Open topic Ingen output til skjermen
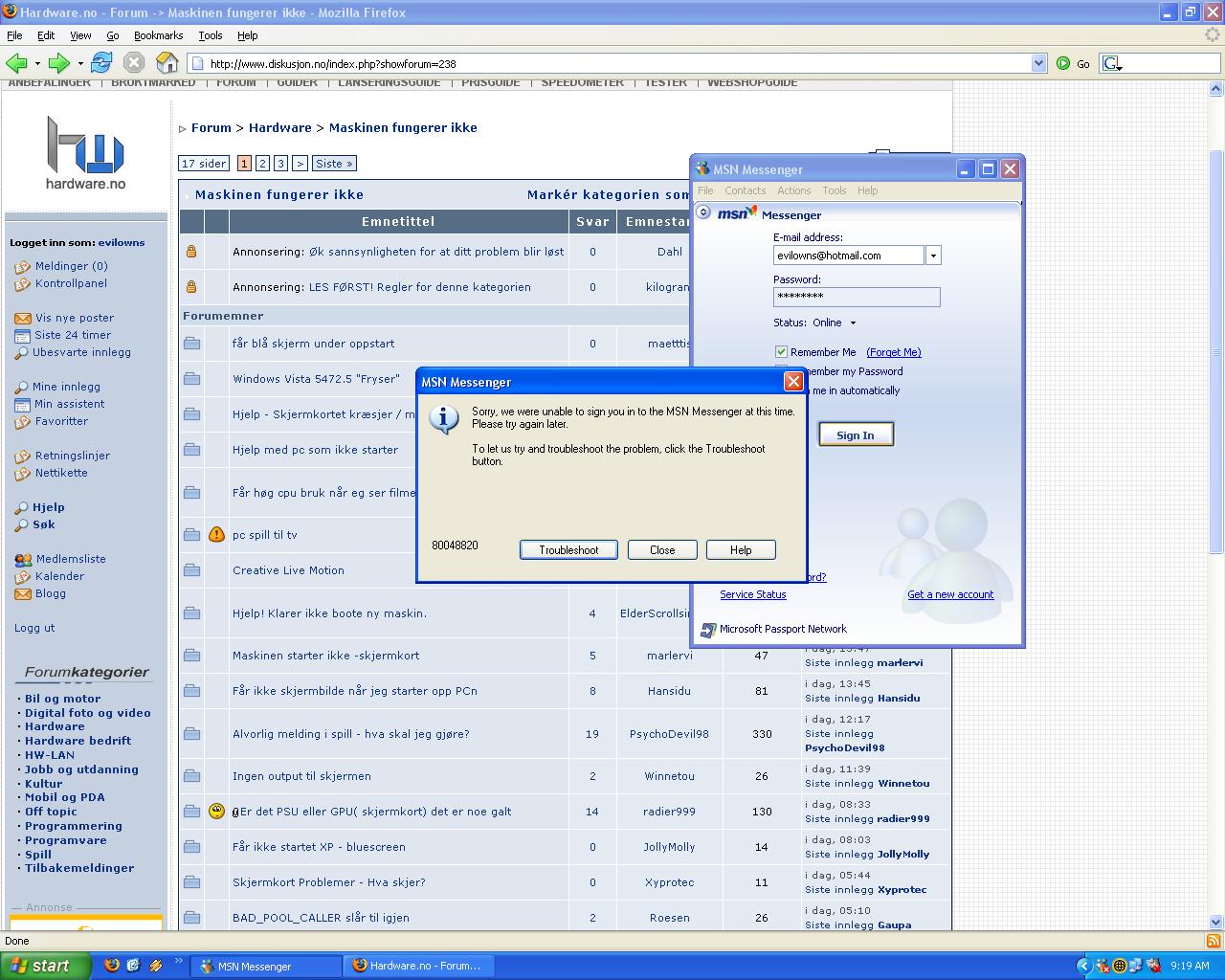1225x980 pixels. point(301,776)
